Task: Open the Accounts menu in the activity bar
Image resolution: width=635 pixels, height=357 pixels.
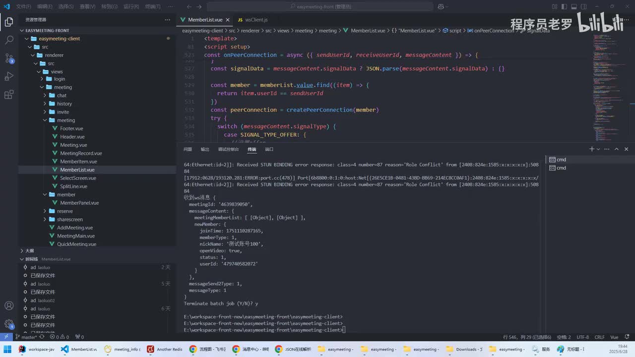Action: click(9, 305)
